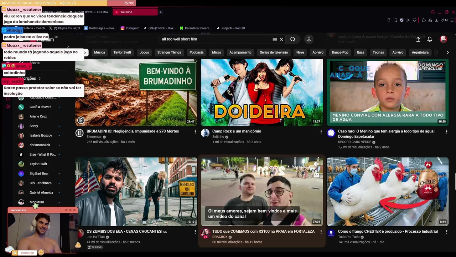Image resolution: width=456 pixels, height=257 pixels.
Task: Select the Stranger Things filter chip
Action: tap(169, 52)
